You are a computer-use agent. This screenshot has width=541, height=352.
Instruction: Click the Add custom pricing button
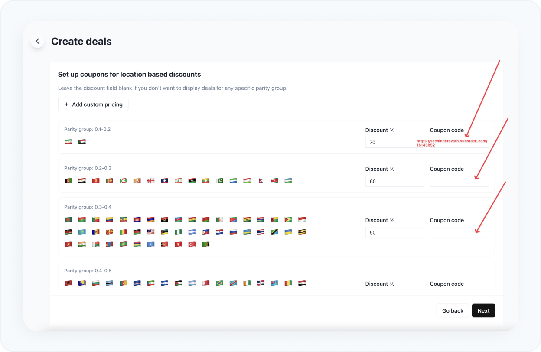[x=93, y=104]
